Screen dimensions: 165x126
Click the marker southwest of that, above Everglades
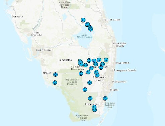(x=85, y=89)
